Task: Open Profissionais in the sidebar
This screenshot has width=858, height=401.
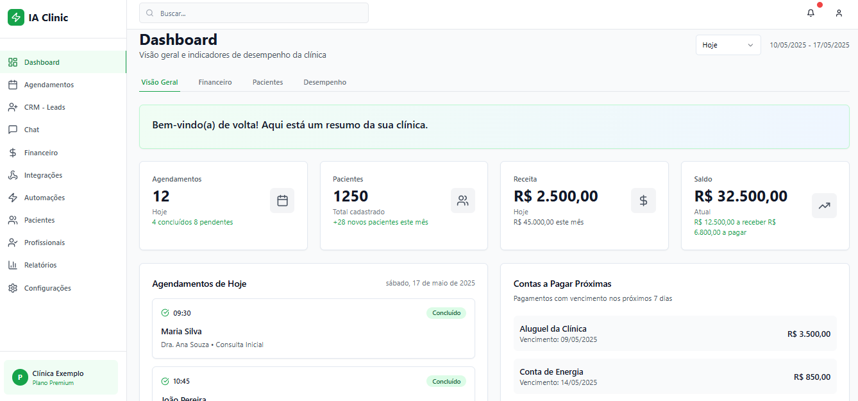Action: [63, 243]
